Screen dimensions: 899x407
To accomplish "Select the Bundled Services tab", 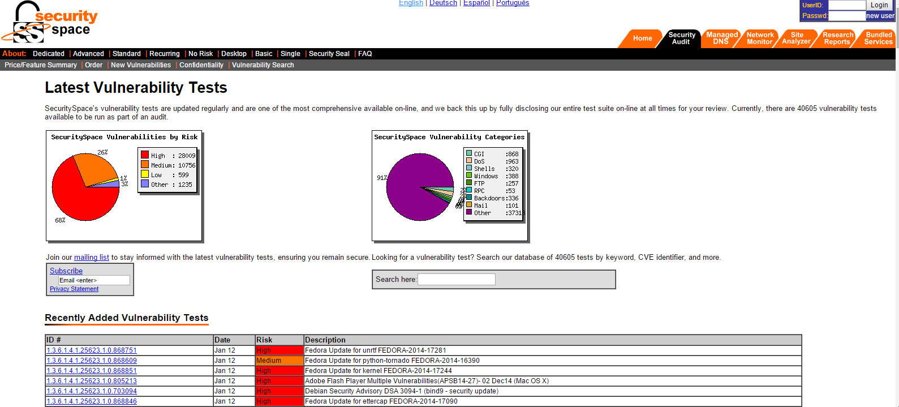I will pos(878,38).
